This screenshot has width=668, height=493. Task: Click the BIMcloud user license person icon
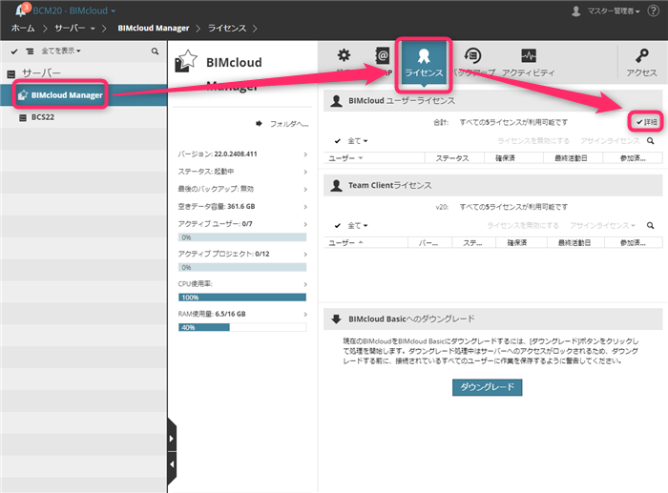click(336, 101)
